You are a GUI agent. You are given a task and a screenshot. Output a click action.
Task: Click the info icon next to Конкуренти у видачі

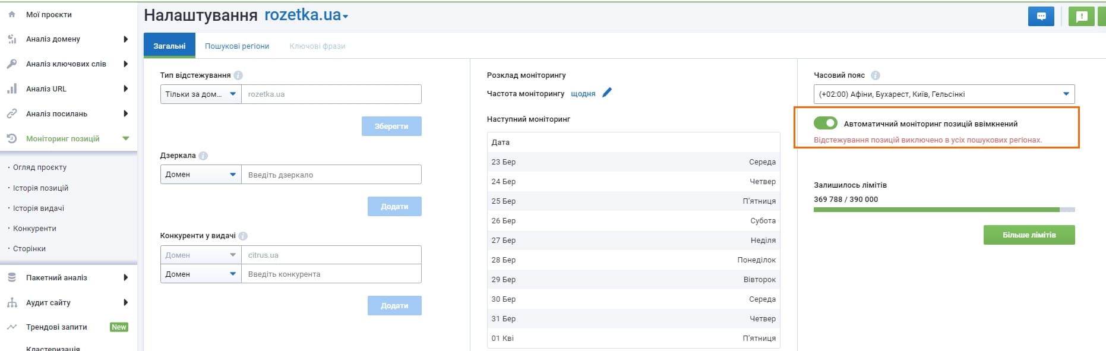pyautogui.click(x=243, y=236)
